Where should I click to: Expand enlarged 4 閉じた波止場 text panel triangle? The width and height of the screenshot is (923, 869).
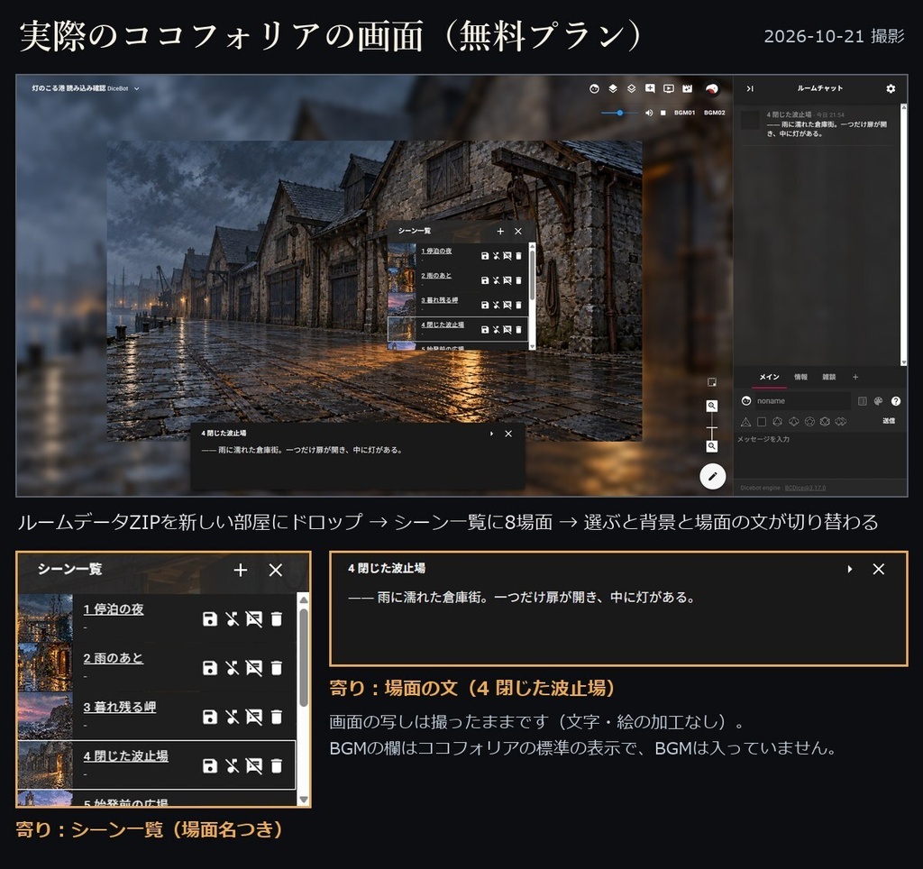pos(849,570)
